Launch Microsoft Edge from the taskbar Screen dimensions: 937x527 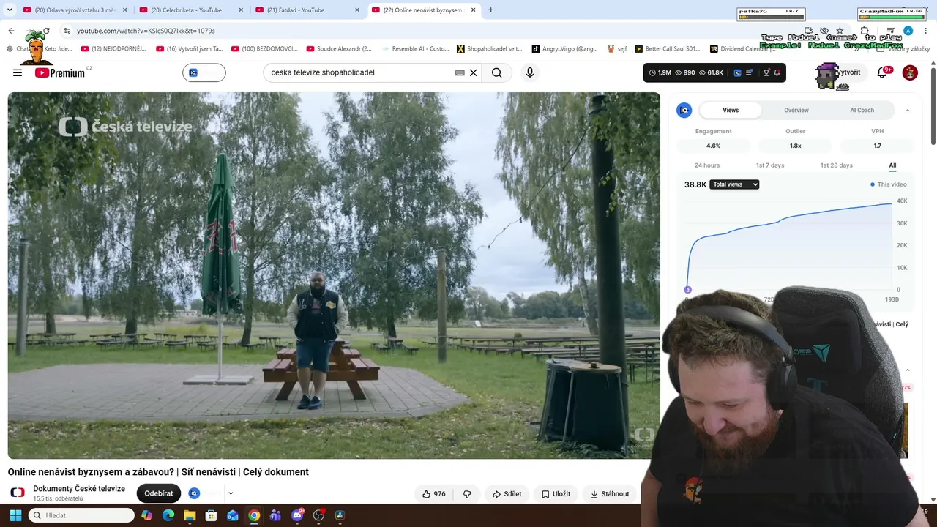[x=168, y=515]
